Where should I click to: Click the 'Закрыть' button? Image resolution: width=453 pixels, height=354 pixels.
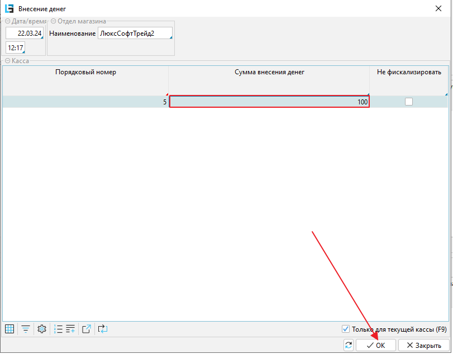(x=423, y=345)
